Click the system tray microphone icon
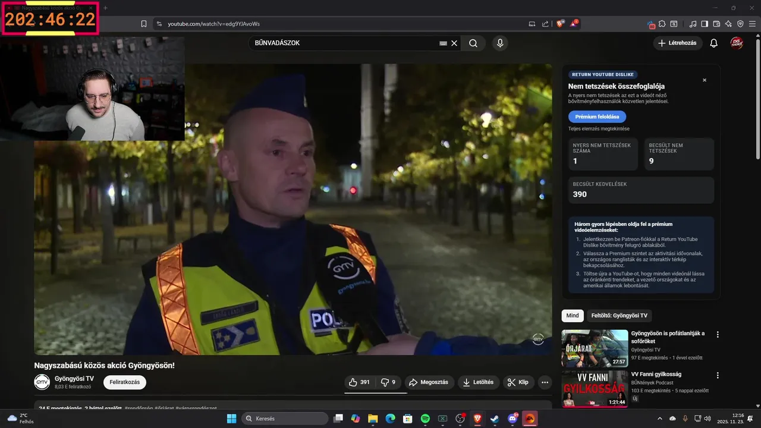This screenshot has height=428, width=761. tap(685, 418)
